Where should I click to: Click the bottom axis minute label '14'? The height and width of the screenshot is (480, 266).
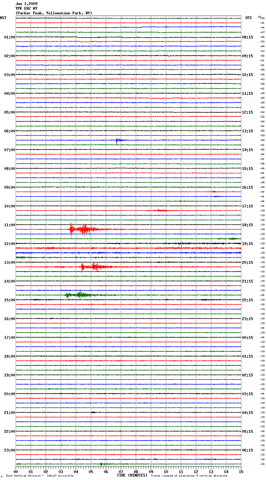click(x=226, y=472)
